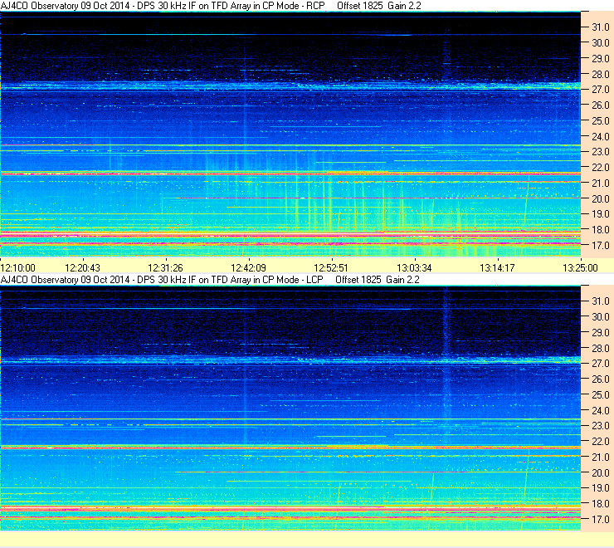Viewport: 614px width, 548px height.
Task: Click the 17.0 label in LCP panel
Action: click(x=600, y=519)
